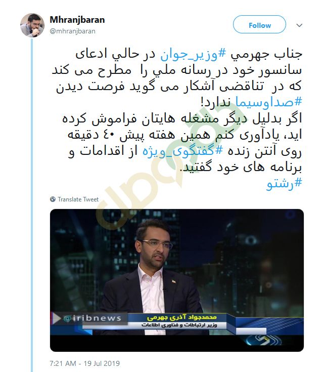Viewport: 322px width, 372px height.
Task: Click the @iribnews watermark in the image
Action: click(x=92, y=318)
